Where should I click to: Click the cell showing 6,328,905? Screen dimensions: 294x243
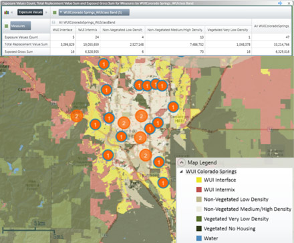[88, 51]
